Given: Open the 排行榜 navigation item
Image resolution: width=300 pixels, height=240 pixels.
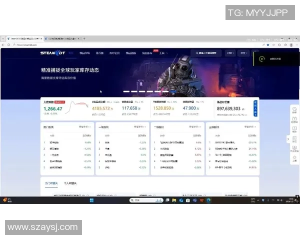Looking at the screenshot, I should [99, 53].
